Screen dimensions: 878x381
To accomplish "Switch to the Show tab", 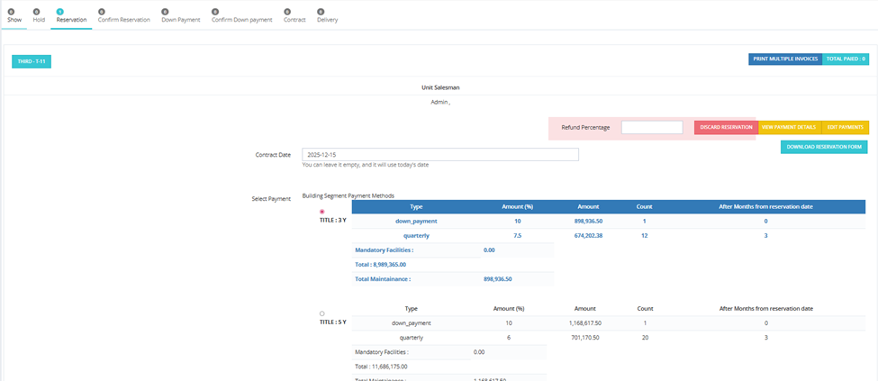I will tap(14, 17).
